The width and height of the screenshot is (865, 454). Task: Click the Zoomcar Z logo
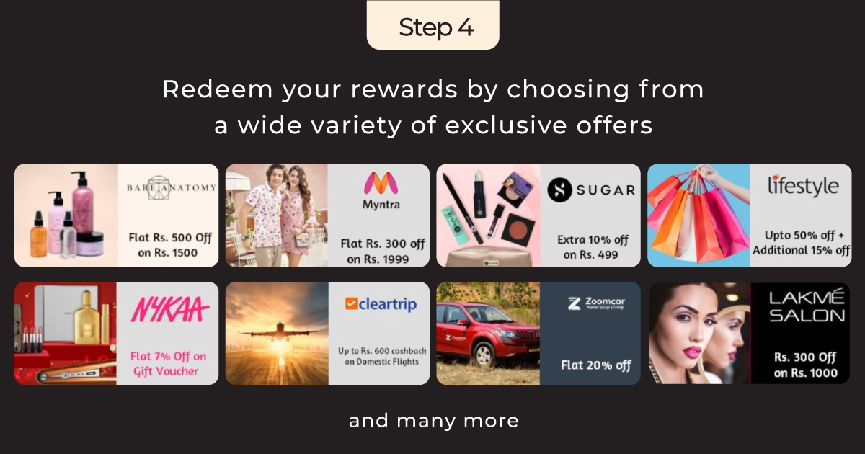click(x=575, y=303)
